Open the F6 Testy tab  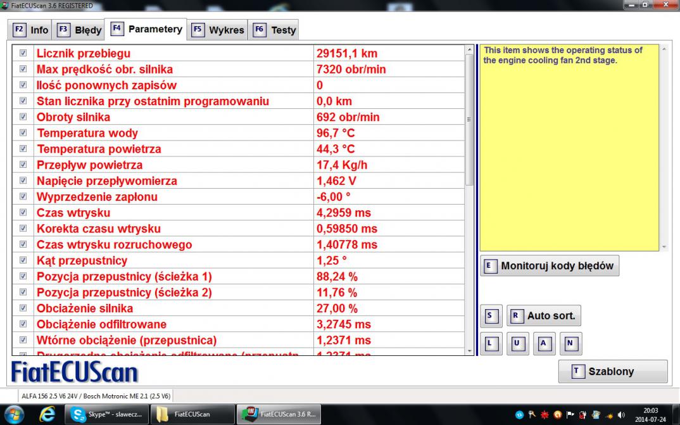click(274, 30)
